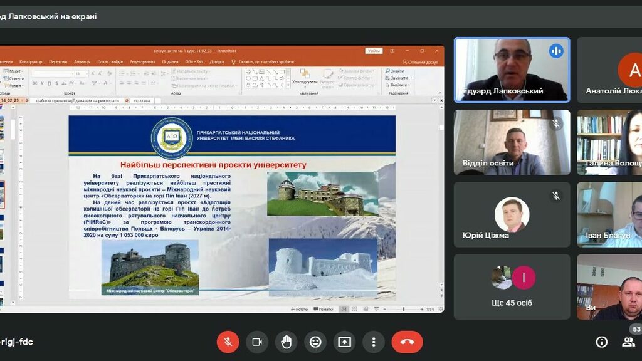This screenshot has height=361, width=642.
Task: Open the three-dot more options menu
Action: pos(374,342)
